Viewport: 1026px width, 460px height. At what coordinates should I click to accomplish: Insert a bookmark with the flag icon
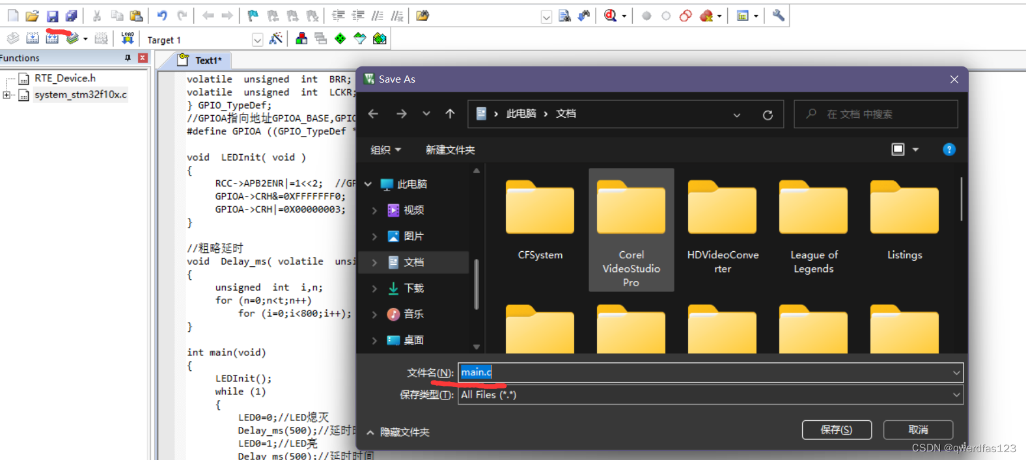pos(253,16)
